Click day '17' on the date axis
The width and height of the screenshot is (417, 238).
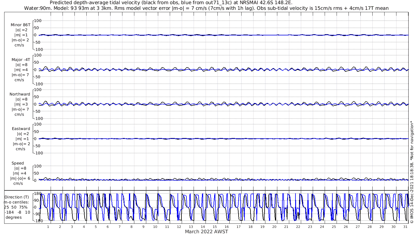[239, 227]
